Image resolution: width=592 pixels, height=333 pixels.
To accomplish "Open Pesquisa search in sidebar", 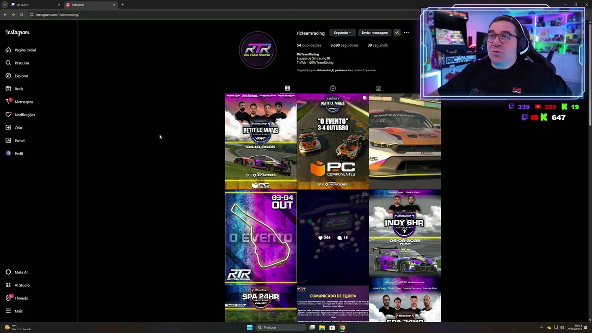I will [17, 63].
